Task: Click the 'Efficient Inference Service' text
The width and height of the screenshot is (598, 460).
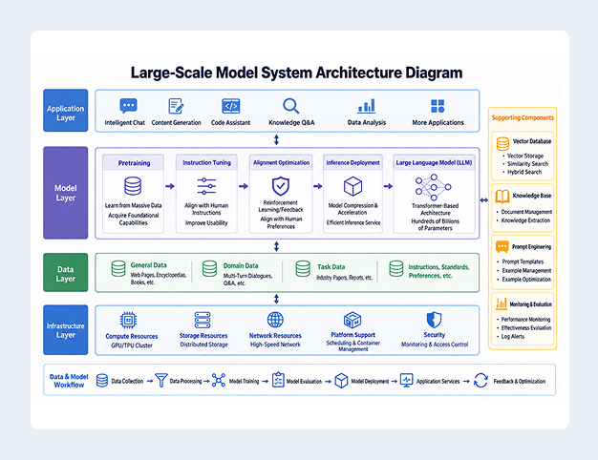Action: [353, 222]
